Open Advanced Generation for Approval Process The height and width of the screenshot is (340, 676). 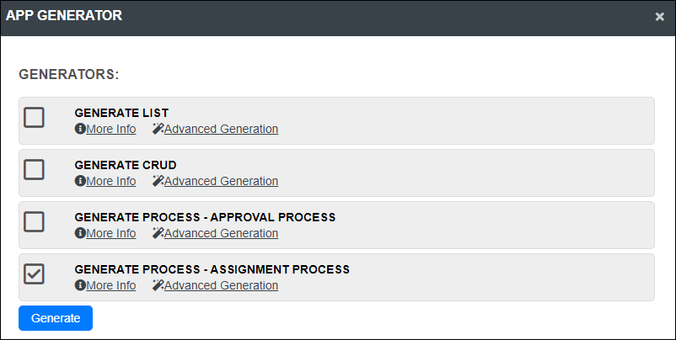pyautogui.click(x=221, y=233)
